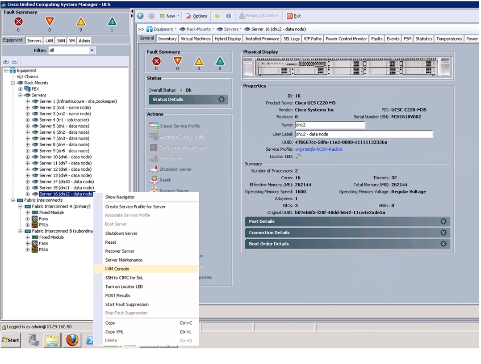This screenshot has height=364, width=481.
Task: Click the Back navigation arrow icon
Action: pyautogui.click(x=141, y=16)
